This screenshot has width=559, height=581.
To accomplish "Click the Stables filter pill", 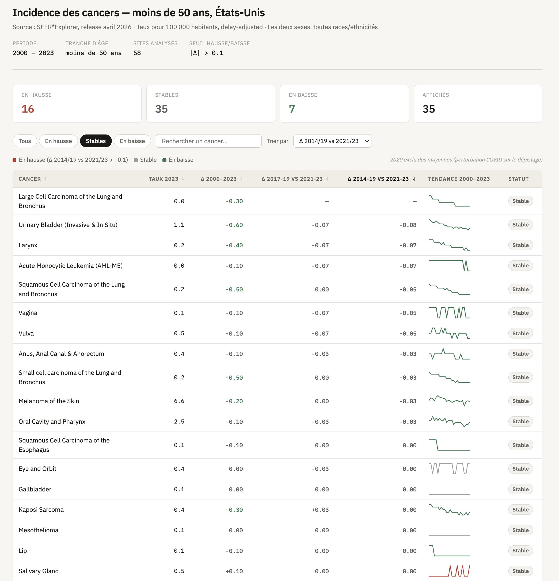I will point(96,141).
